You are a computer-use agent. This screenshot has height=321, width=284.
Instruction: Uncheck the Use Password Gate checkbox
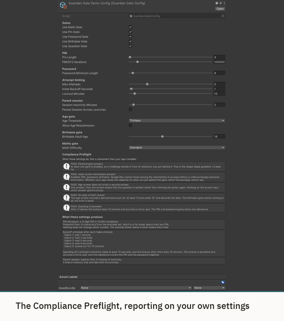[130, 37]
